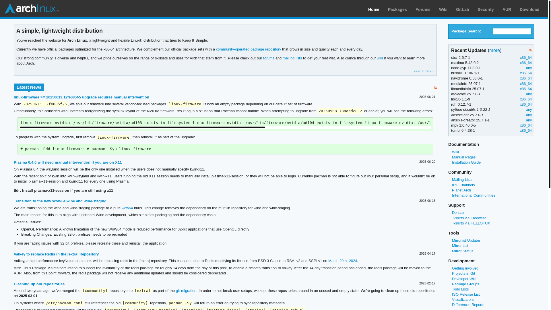Screen dimensions: 551x310
Task: Open Package Groups link
Action: (465, 284)
